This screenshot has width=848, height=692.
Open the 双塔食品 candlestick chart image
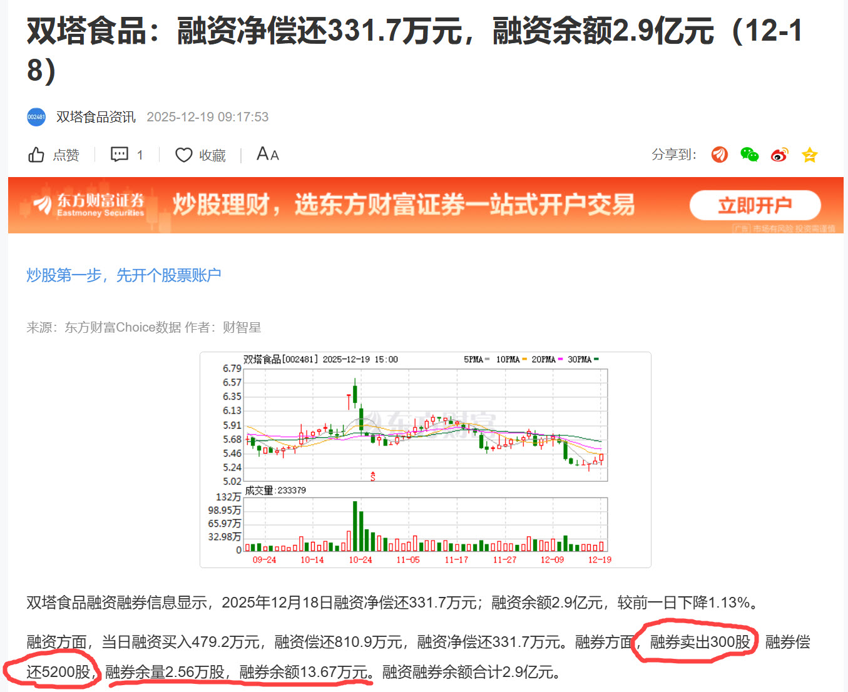426,460
